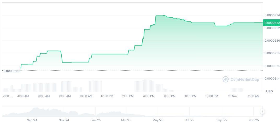Jump to Sep '24 in the navigator
The width and height of the screenshot is (280, 123).
(x=32, y=120)
